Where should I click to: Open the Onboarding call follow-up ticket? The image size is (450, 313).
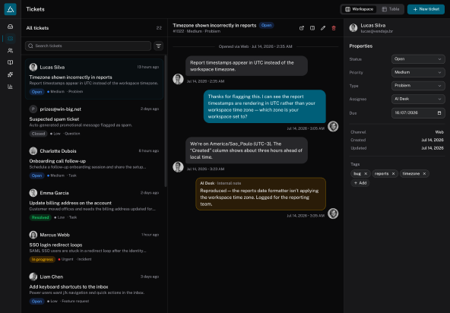pos(94,163)
